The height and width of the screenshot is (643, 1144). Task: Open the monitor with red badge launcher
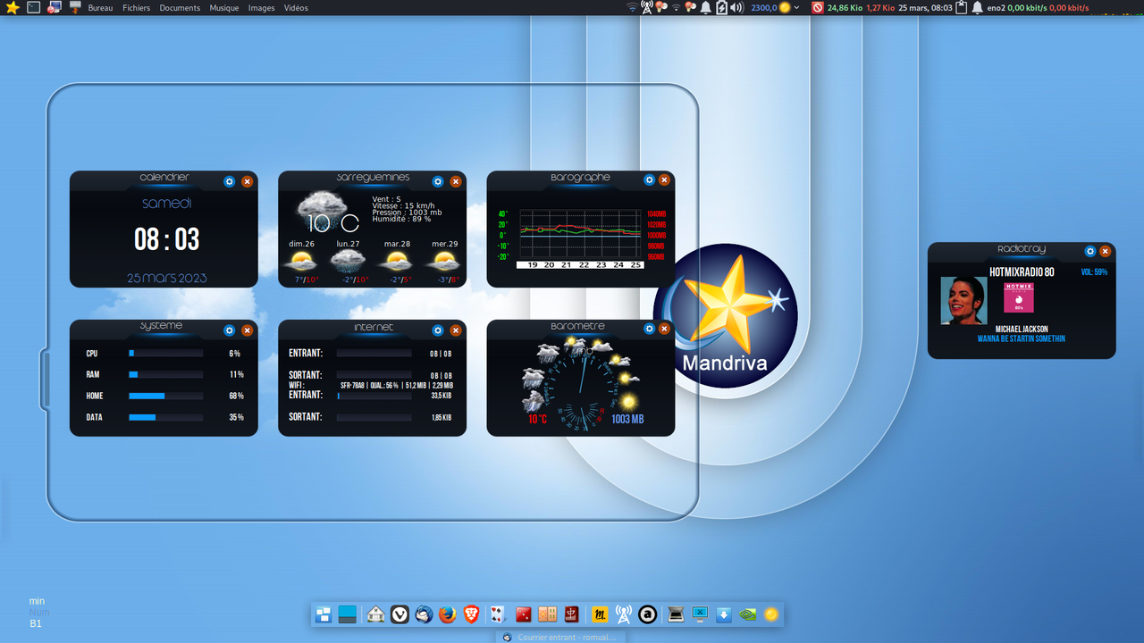tap(55, 7)
